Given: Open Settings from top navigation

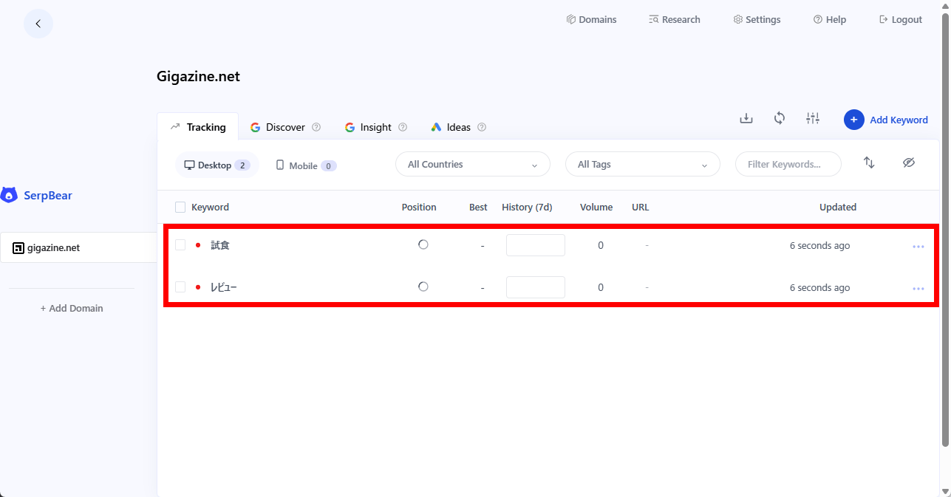Looking at the screenshot, I should 757,20.
